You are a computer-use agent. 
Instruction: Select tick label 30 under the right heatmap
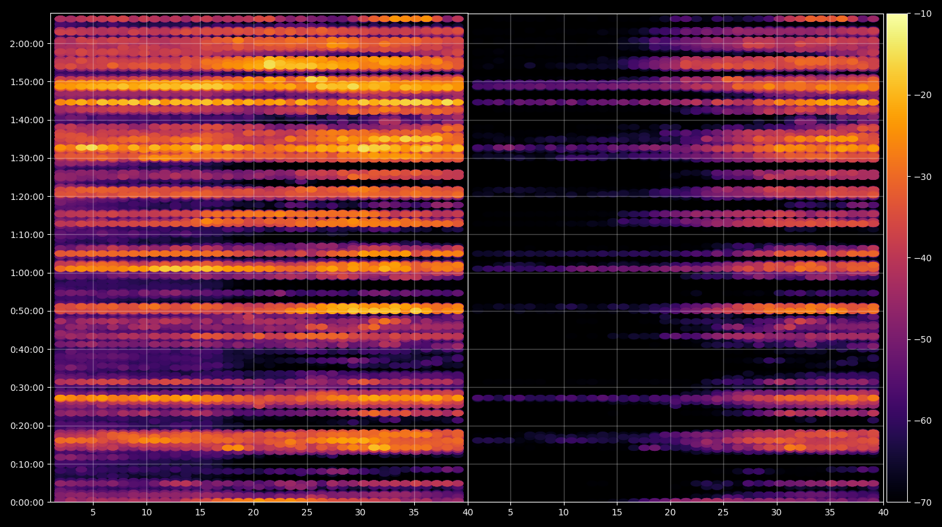(776, 513)
